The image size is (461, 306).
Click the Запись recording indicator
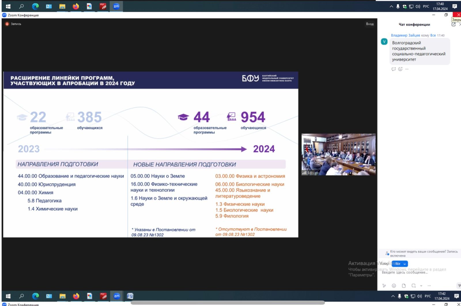pyautogui.click(x=14, y=24)
